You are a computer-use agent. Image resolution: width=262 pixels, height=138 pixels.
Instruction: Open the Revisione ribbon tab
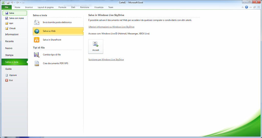pos(84,7)
